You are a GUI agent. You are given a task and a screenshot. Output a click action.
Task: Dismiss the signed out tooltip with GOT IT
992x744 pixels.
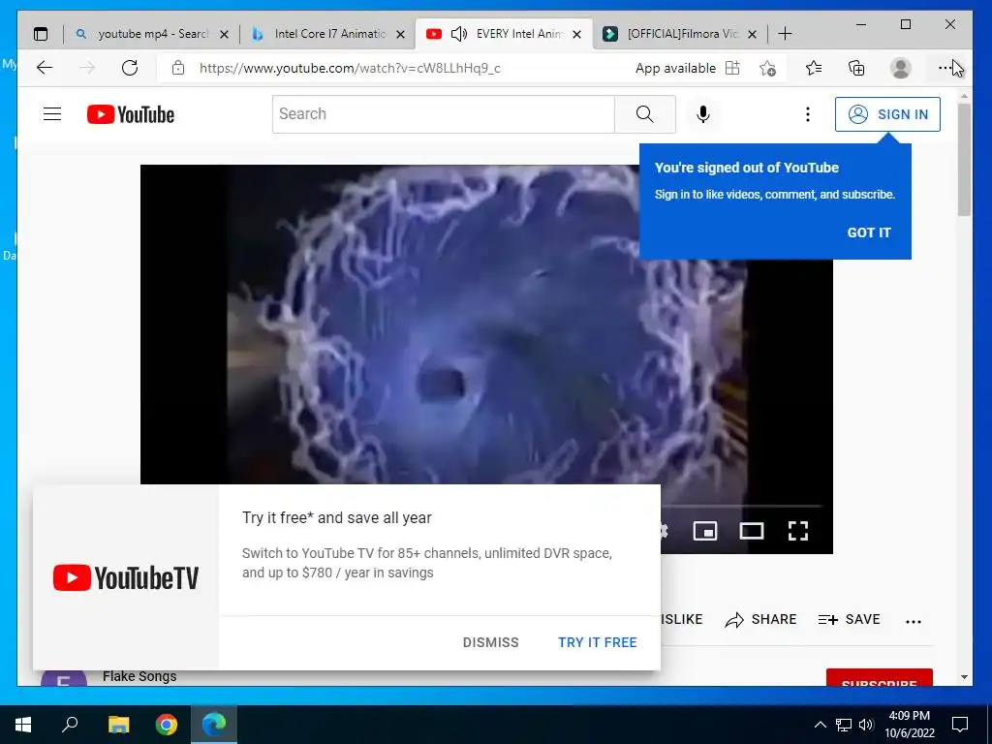pos(869,232)
